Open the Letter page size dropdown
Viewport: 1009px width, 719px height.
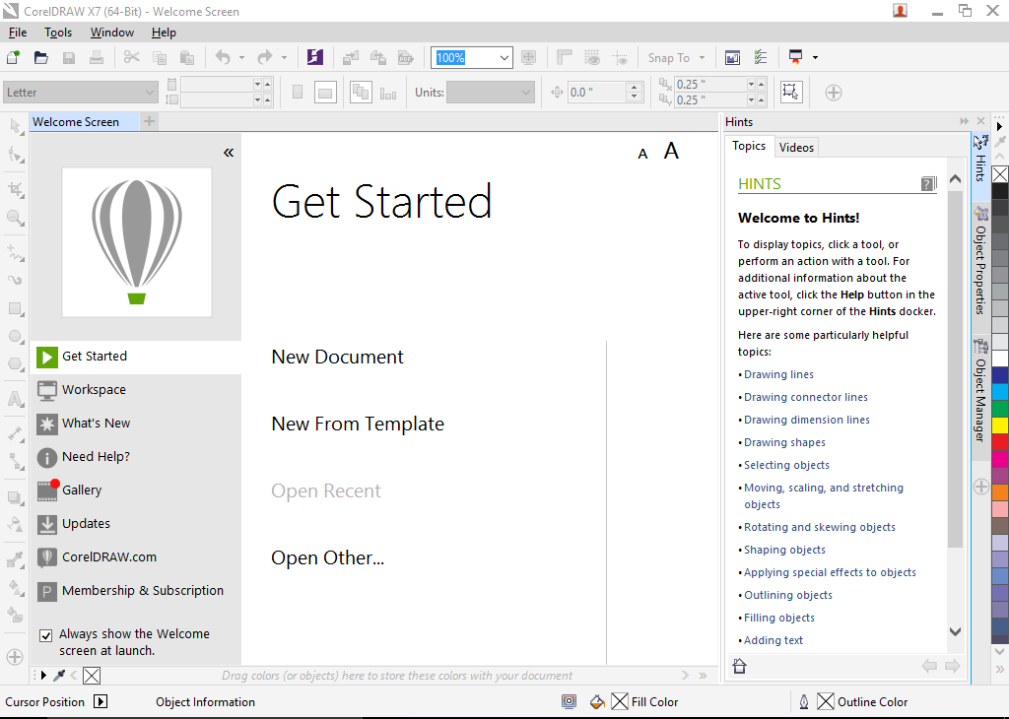coord(150,93)
